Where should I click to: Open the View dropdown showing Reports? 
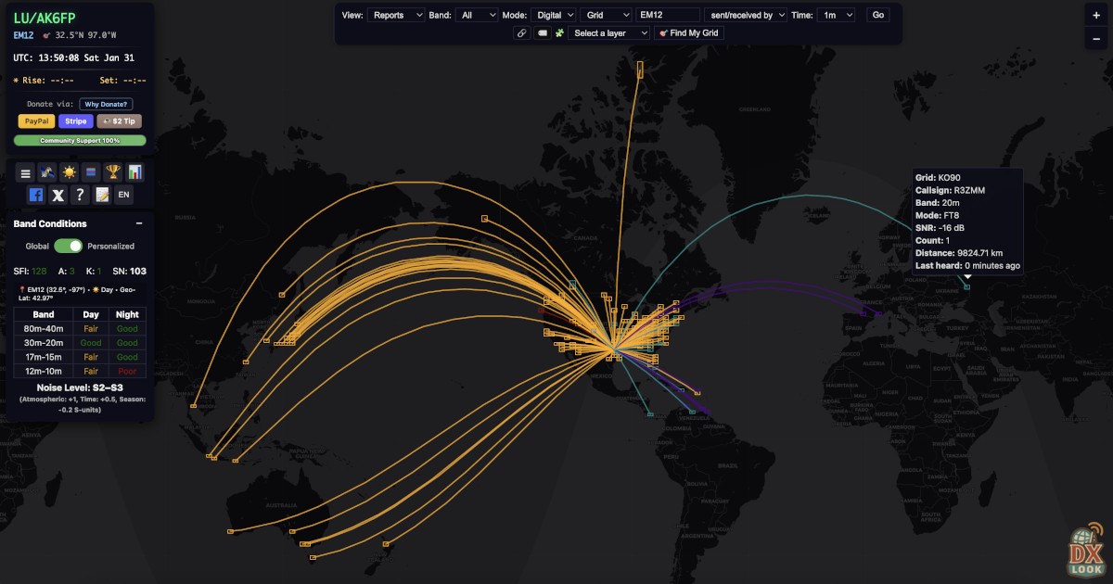click(396, 15)
